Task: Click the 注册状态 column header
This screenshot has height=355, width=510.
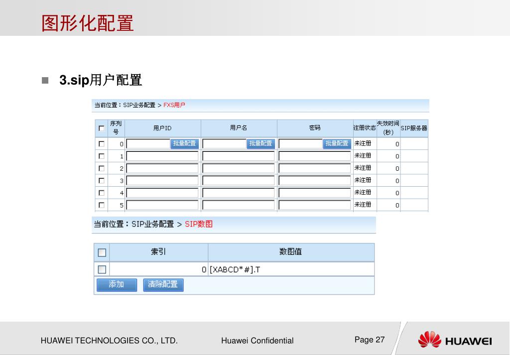Action: [x=365, y=128]
